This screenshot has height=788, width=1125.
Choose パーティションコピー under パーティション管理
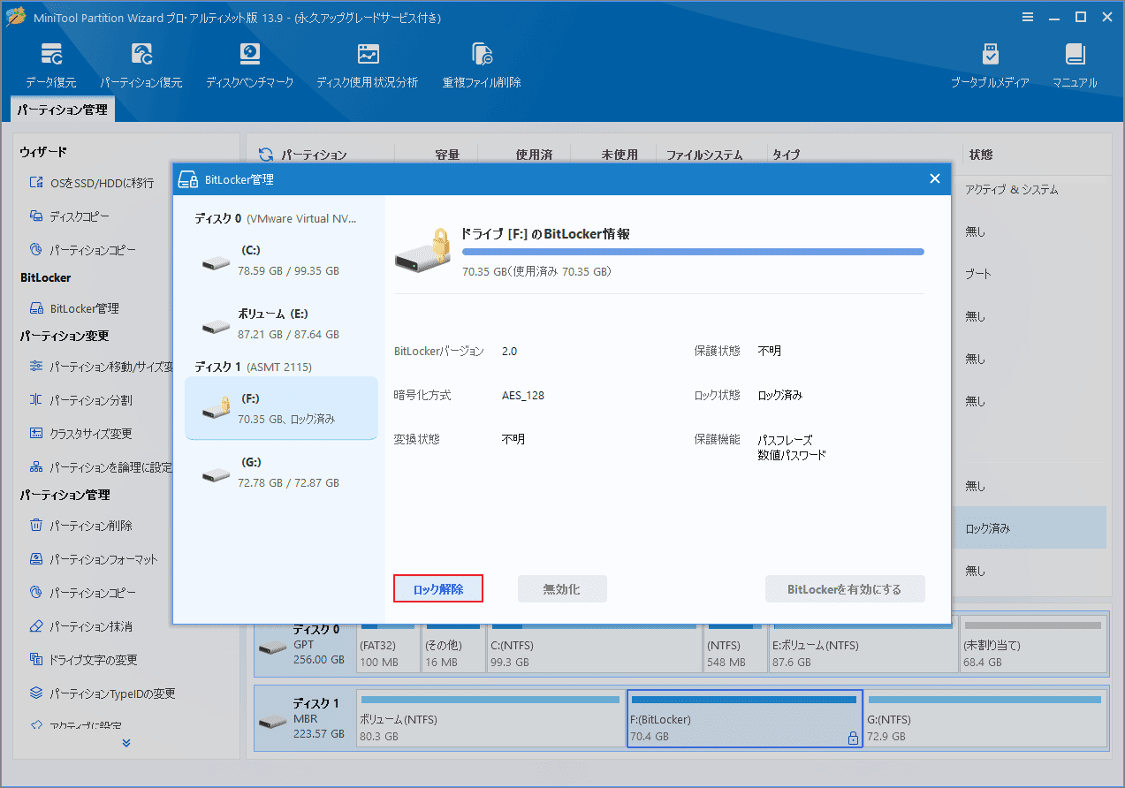(x=82, y=593)
